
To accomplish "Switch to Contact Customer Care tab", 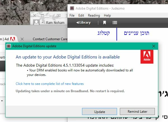I will point(50,39).
